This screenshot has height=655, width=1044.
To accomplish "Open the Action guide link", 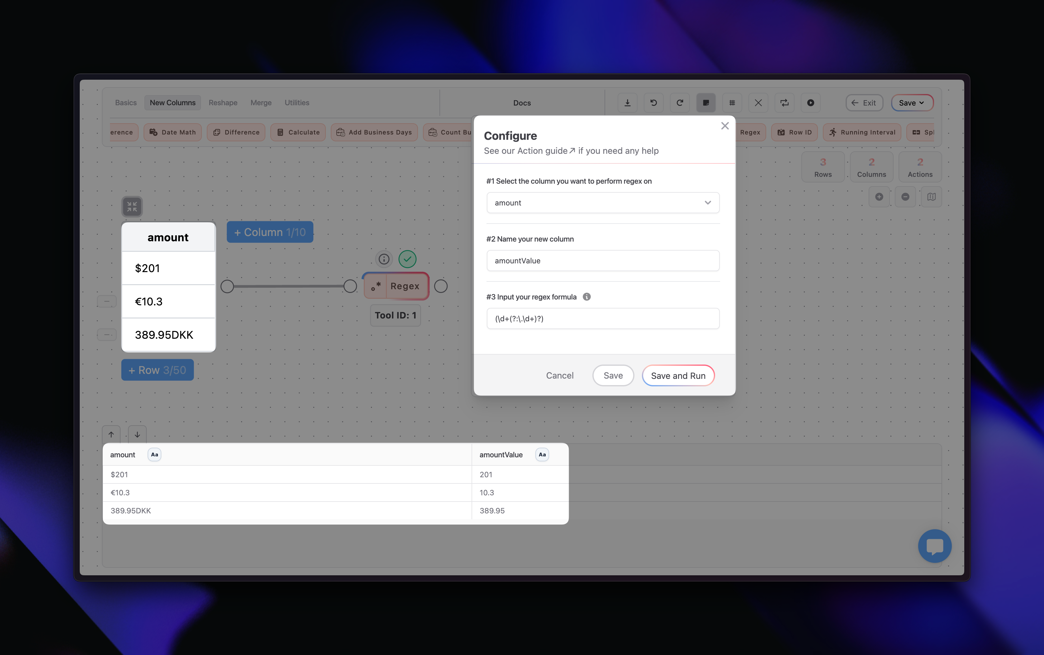I will [546, 151].
